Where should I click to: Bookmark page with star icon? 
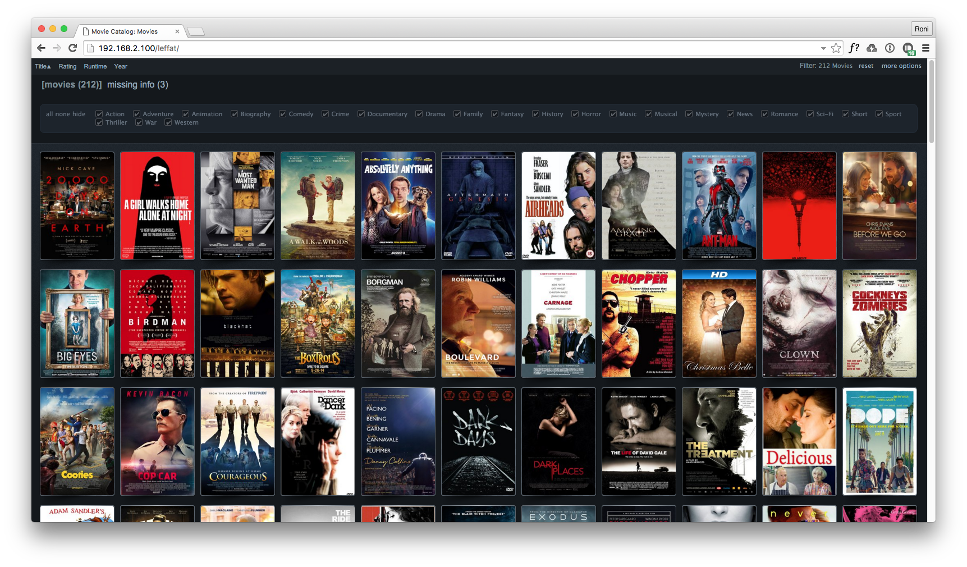(836, 48)
